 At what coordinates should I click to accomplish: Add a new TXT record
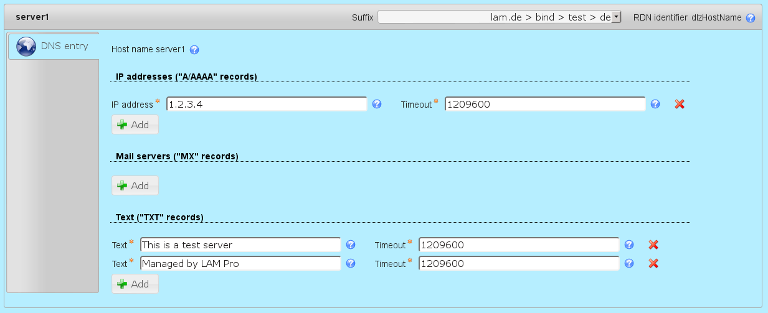[135, 284]
